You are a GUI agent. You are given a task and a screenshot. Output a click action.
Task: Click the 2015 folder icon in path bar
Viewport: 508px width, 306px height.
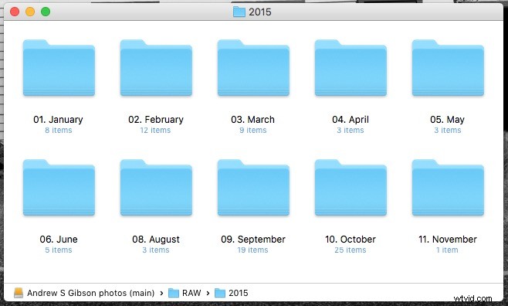[220, 293]
